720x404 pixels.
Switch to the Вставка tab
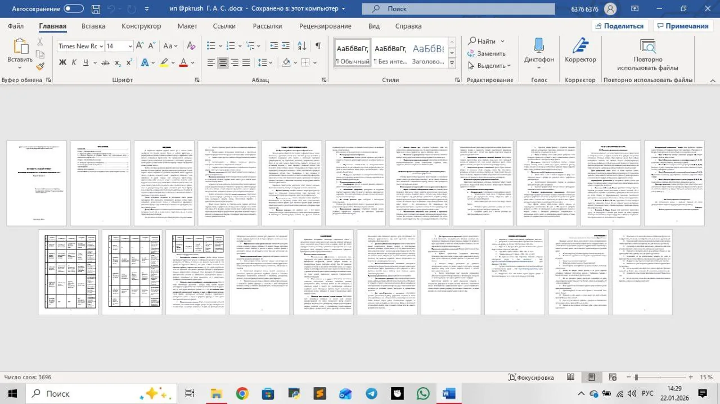93,26
